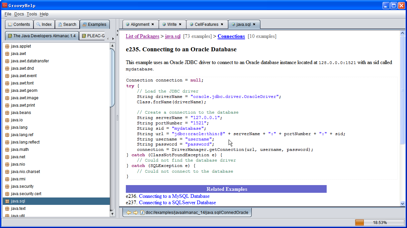Image resolution: width=407 pixels, height=228 pixels.
Task: Open the List of Packages link
Action: (143, 36)
